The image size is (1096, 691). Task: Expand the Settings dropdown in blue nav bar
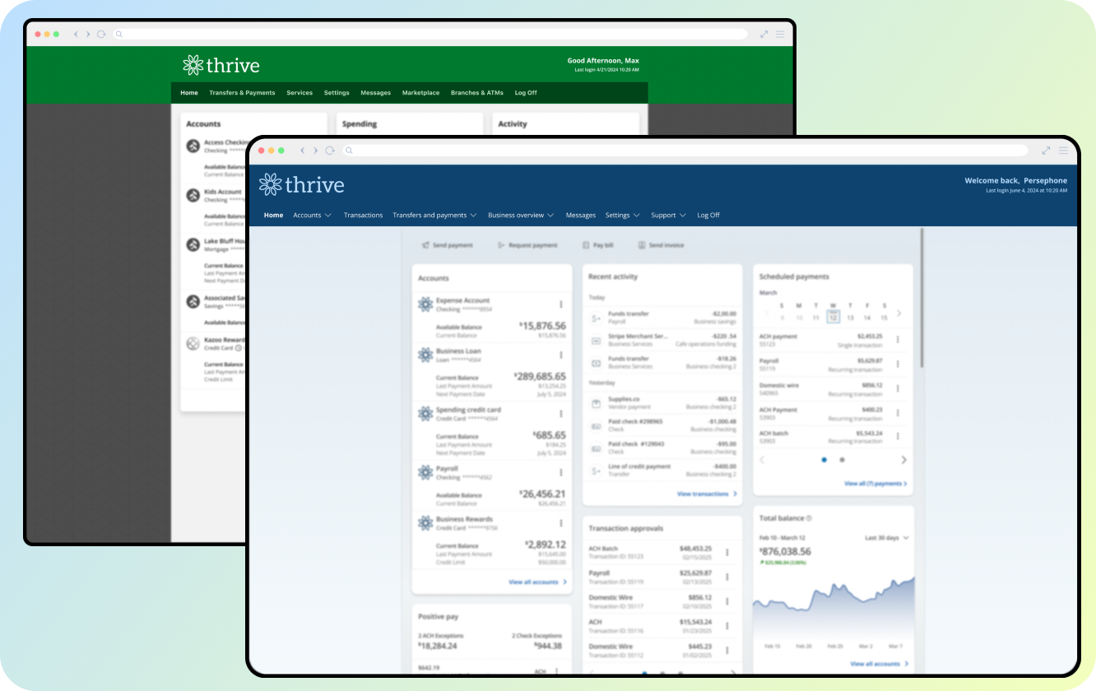[x=623, y=216]
